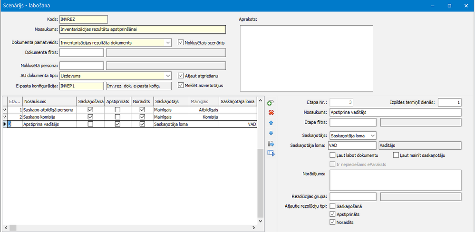Expand the AU dokumenta tips dropdown
The image size is (475, 232).
coord(168,76)
